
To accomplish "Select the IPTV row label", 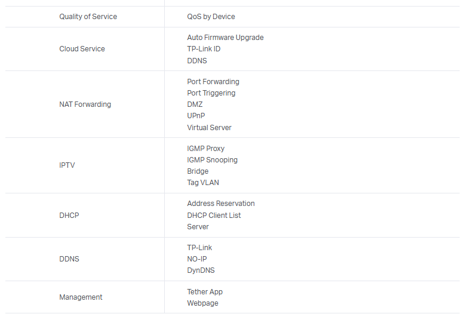I will 67,165.
